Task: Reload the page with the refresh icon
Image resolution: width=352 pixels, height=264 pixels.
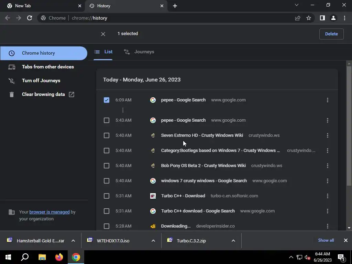Action: pyautogui.click(x=30, y=18)
